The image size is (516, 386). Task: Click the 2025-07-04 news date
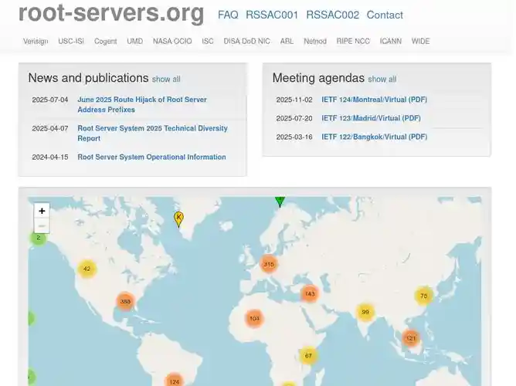click(x=50, y=100)
